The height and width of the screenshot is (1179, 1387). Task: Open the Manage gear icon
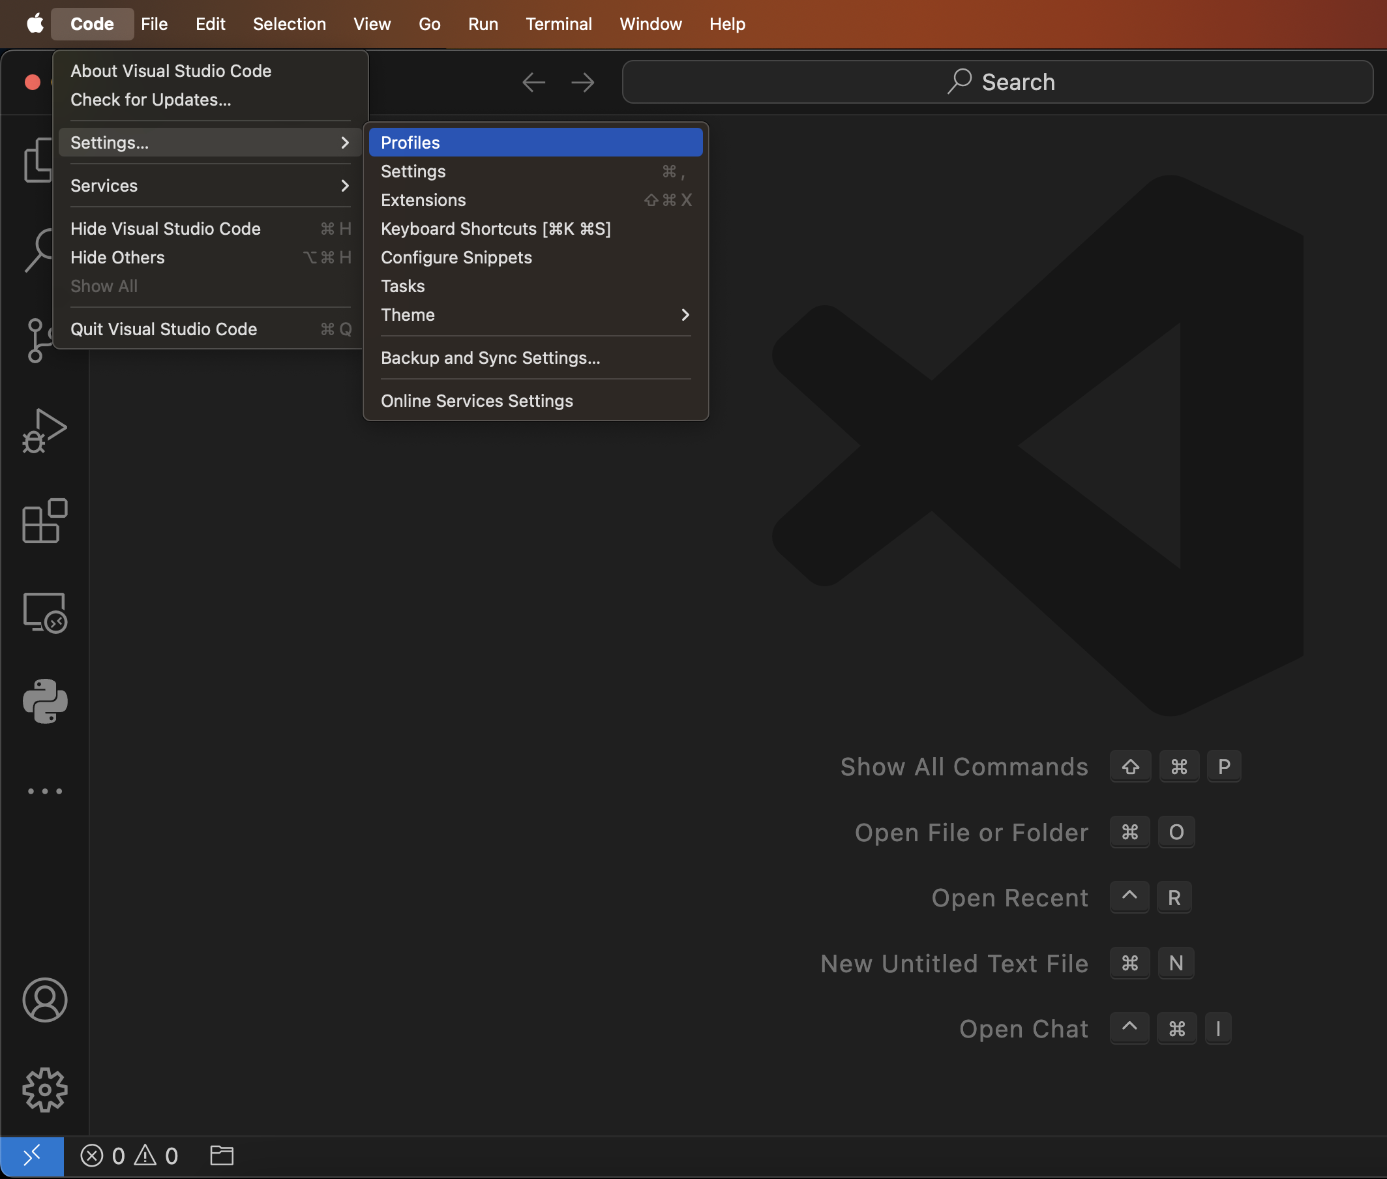tap(45, 1090)
